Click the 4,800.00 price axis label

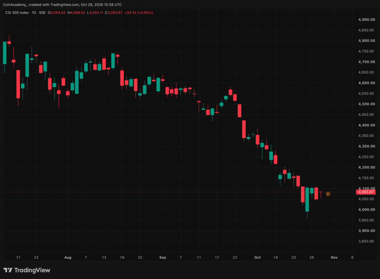coord(367,41)
